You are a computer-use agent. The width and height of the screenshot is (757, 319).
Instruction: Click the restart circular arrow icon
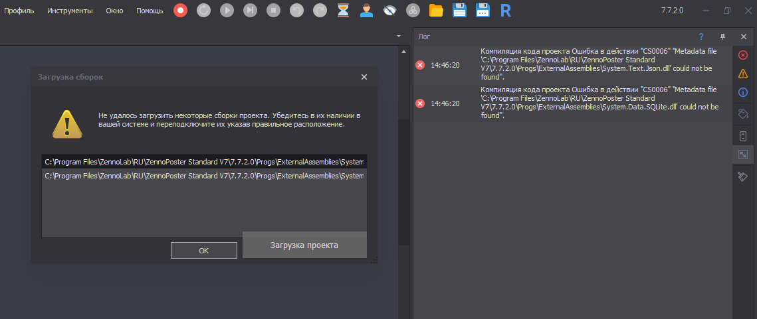[204, 10]
